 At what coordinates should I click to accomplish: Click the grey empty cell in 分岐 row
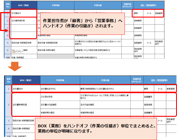click(56, 56)
